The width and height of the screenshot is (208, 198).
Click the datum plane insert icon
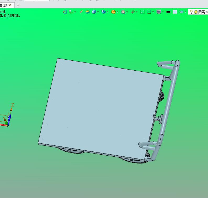coord(71,12)
